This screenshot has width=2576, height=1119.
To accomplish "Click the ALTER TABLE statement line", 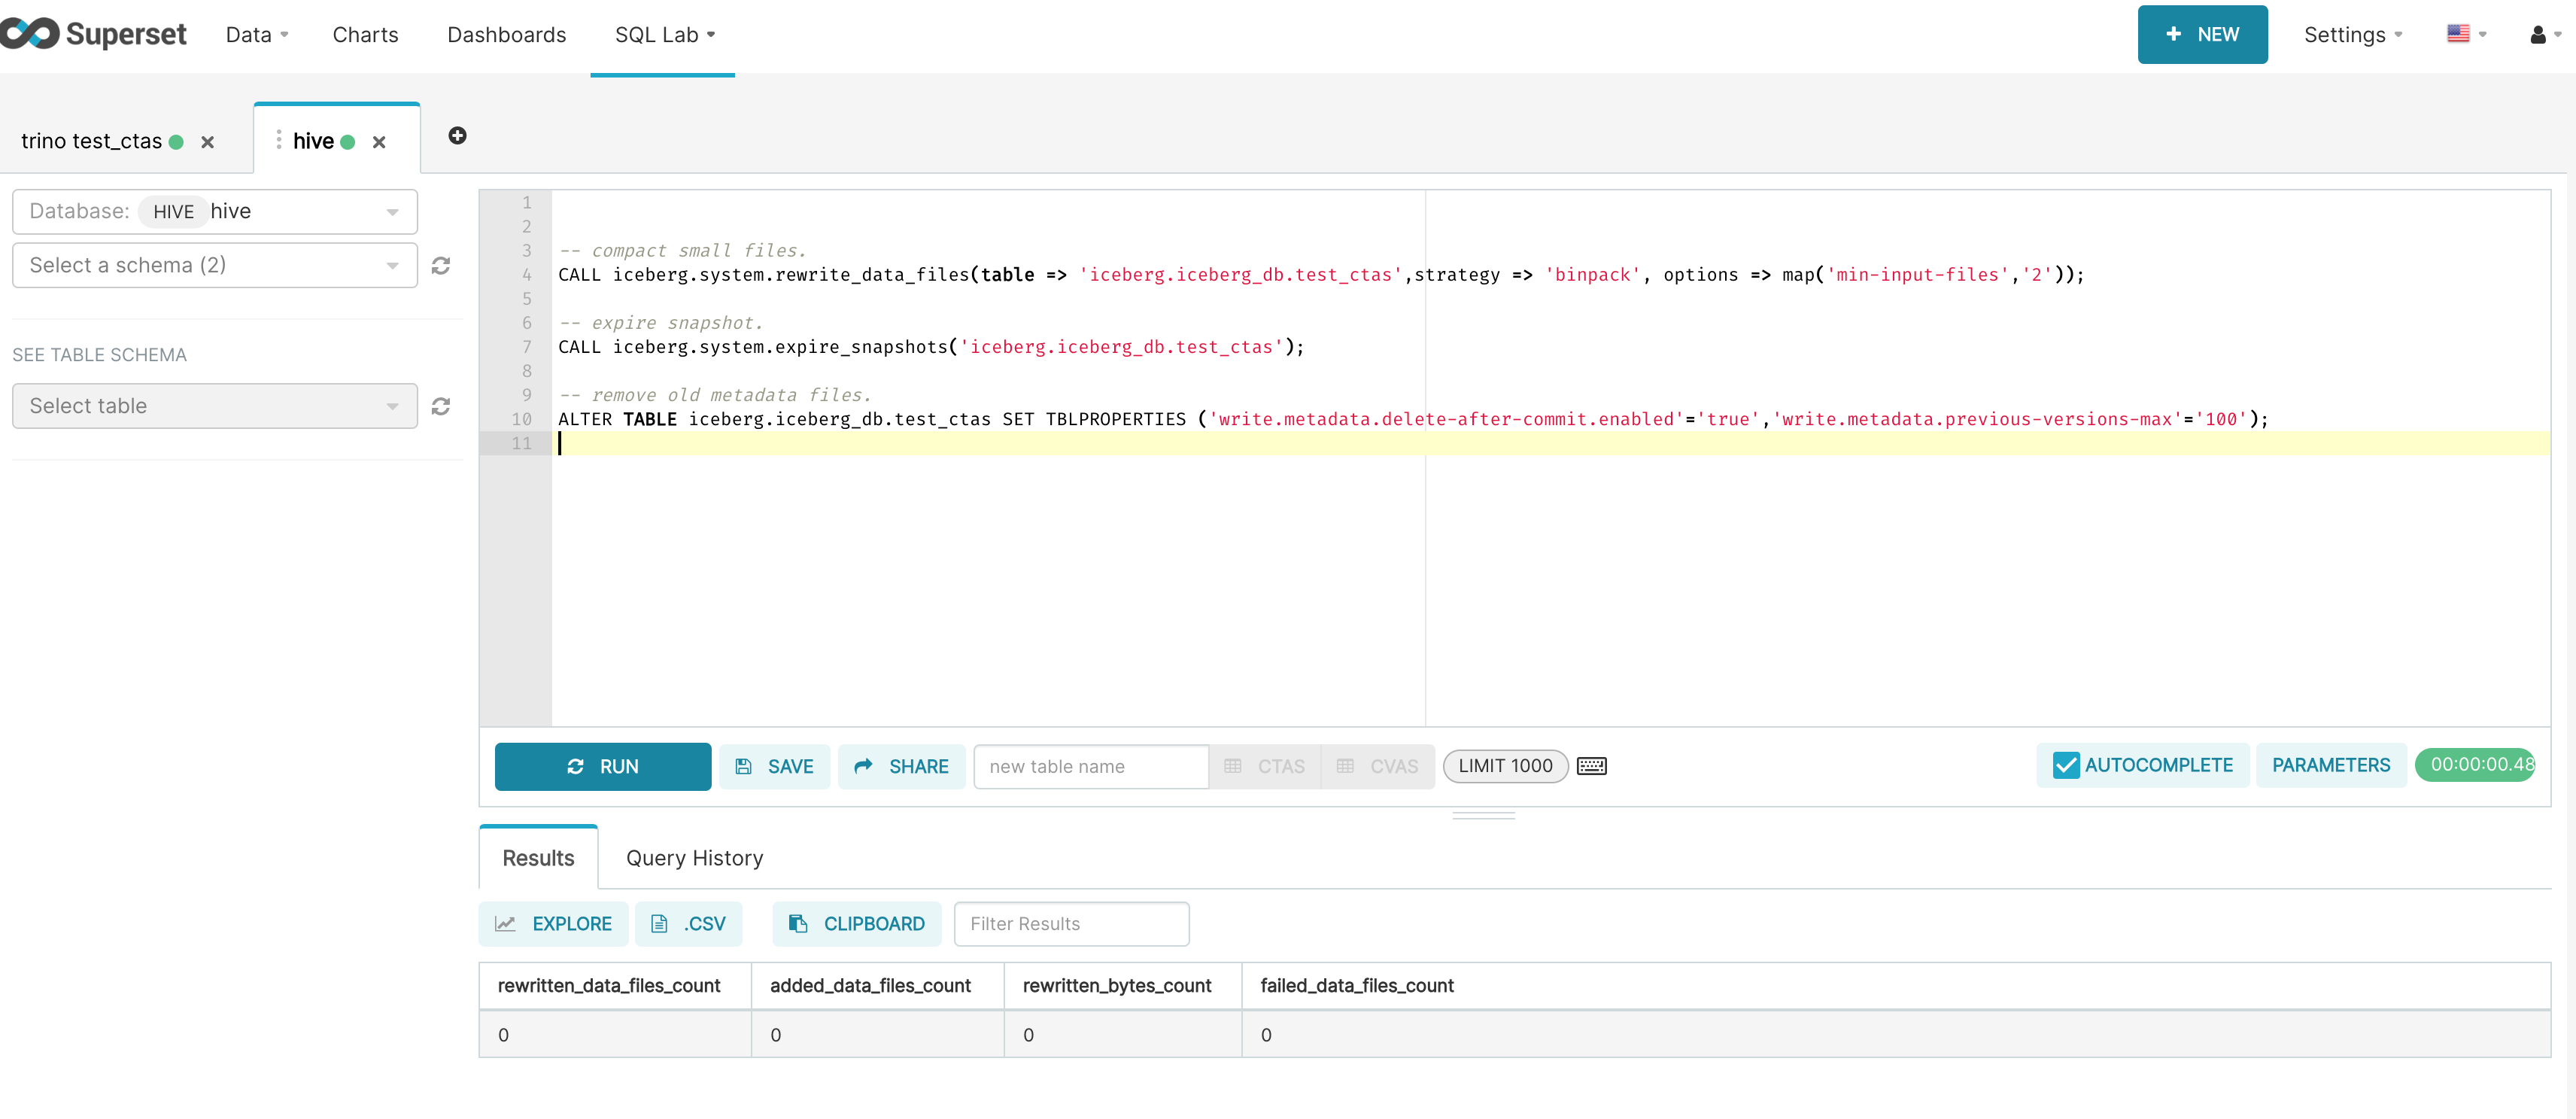I will point(1413,419).
